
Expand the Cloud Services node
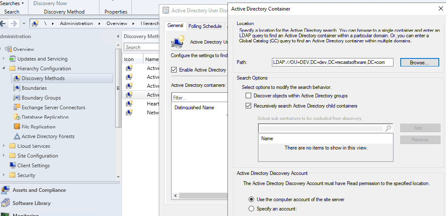click(x=4, y=146)
